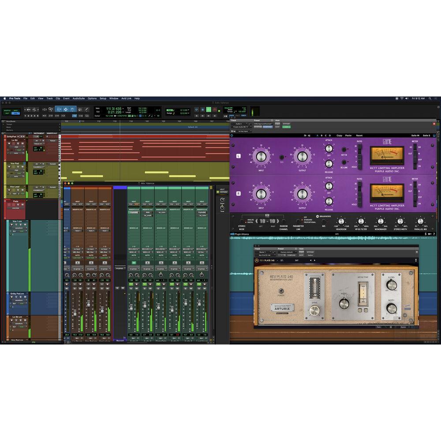
Task: Click the Plugin Alliance help question mark
Action: [434, 234]
